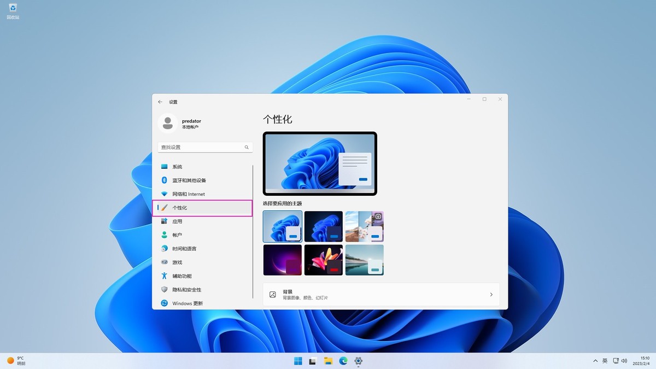Click the 查找设置 search field

pyautogui.click(x=202, y=147)
